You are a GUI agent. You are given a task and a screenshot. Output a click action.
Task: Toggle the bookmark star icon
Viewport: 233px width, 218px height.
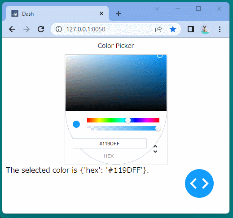pyautogui.click(x=173, y=29)
